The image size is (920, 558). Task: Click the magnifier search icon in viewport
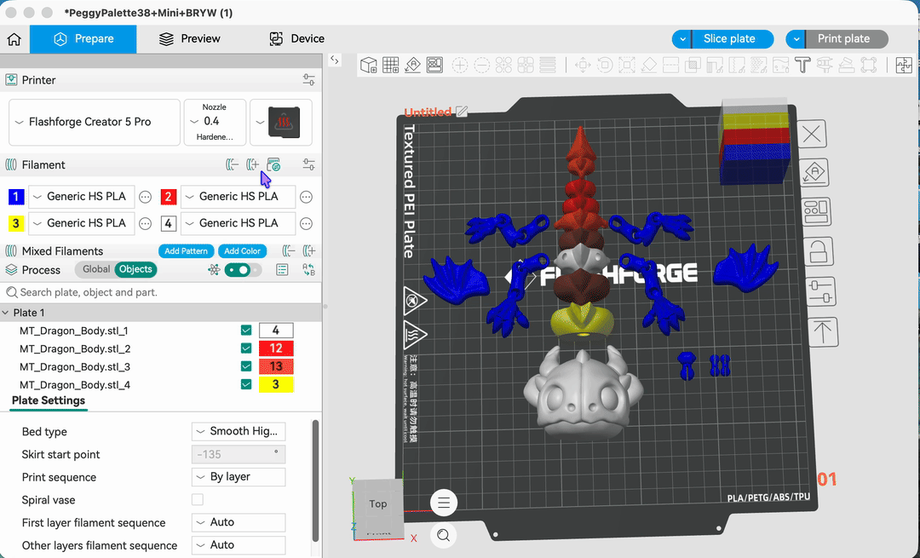(x=444, y=535)
